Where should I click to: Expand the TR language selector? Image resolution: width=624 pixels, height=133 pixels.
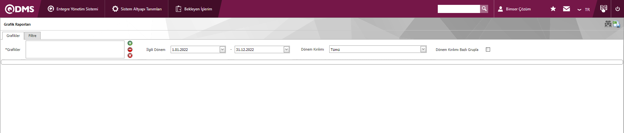(x=583, y=9)
